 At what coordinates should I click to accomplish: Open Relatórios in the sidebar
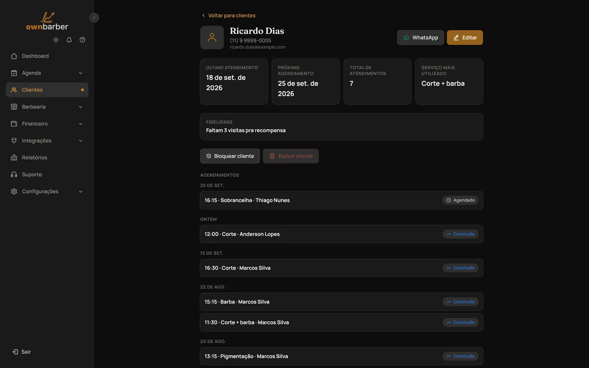pos(47,158)
